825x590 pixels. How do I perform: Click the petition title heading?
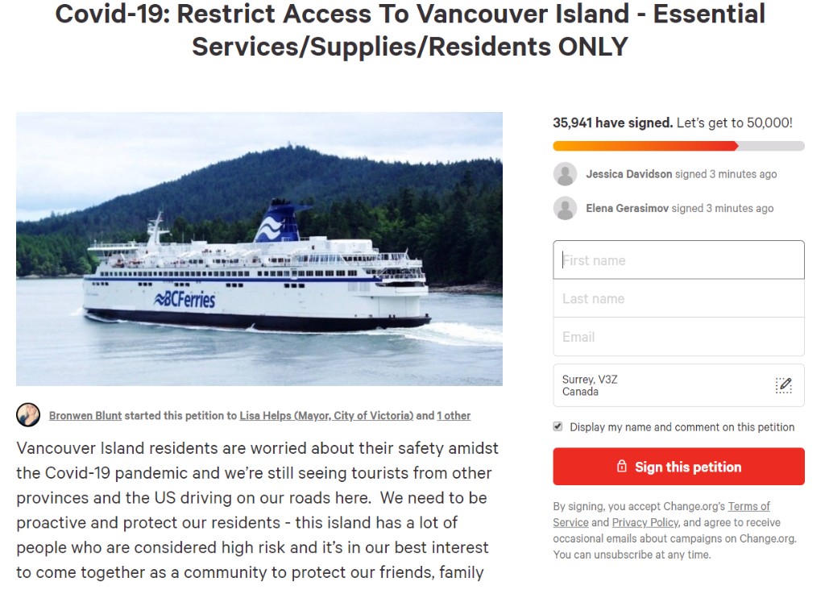click(410, 30)
